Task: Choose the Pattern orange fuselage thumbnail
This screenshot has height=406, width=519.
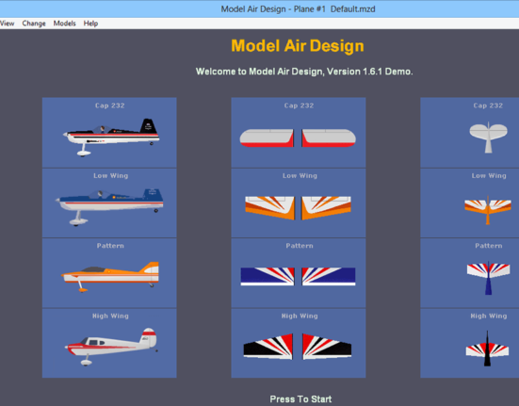Action: (x=109, y=273)
